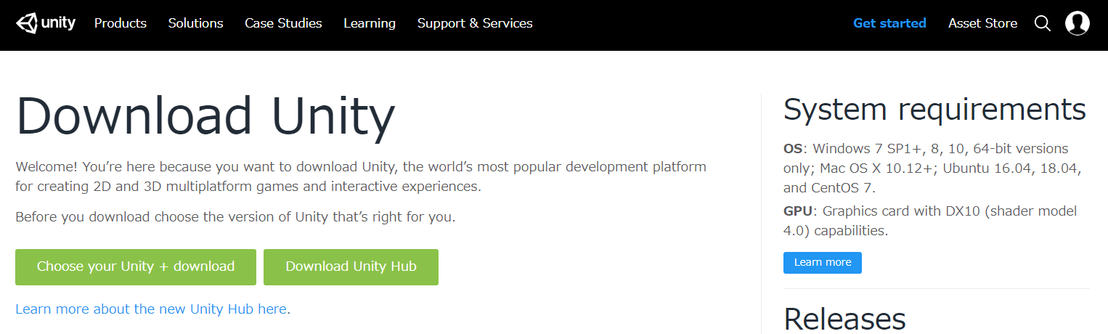Visit the Asset Store link
1108x334 pixels.
tap(982, 23)
